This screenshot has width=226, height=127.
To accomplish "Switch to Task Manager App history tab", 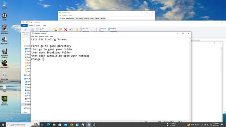I will click(79, 19).
